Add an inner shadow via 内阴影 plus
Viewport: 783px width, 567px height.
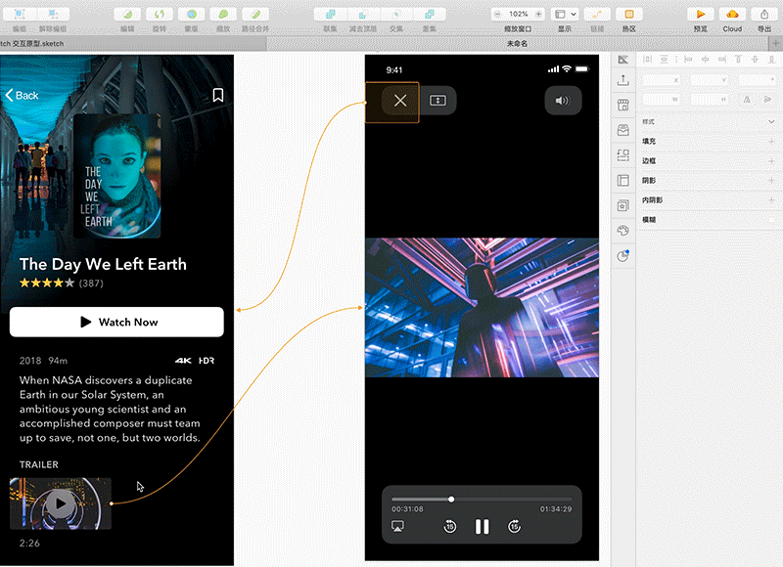[771, 199]
